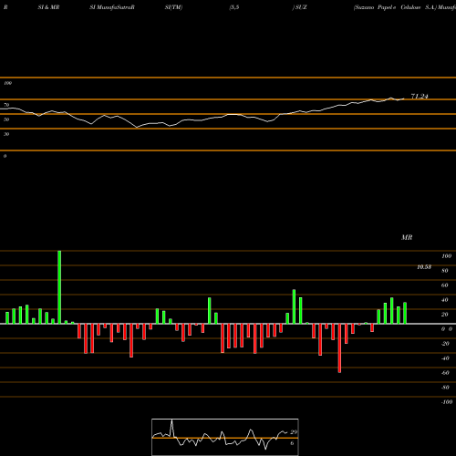This screenshot has height=456, width=456.
Task: Click the mini chart value 29
Action: tap(294, 432)
